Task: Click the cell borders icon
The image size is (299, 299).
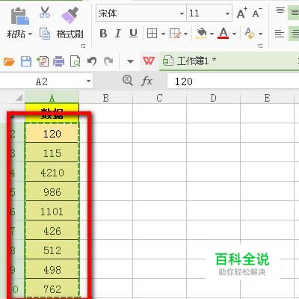Action: 152,34
